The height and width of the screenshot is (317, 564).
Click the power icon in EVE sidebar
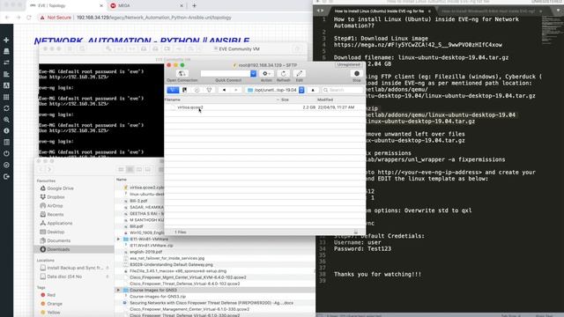pyautogui.click(x=6, y=153)
